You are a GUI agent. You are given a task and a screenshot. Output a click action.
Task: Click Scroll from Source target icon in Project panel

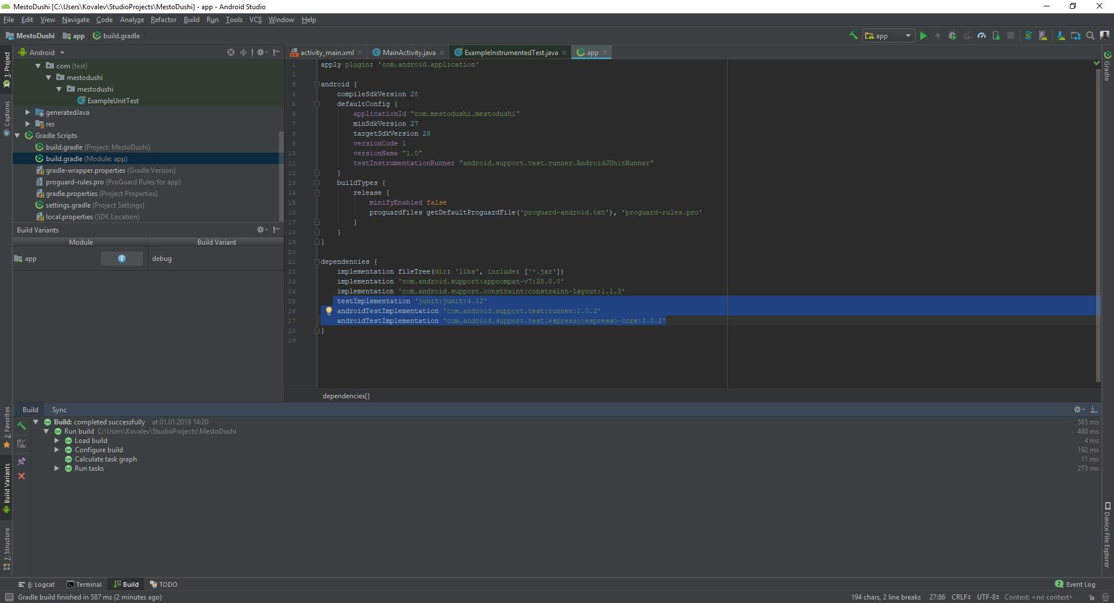(x=231, y=52)
